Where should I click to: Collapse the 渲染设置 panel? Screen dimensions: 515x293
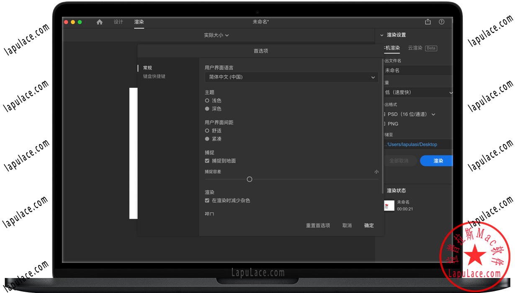point(381,35)
